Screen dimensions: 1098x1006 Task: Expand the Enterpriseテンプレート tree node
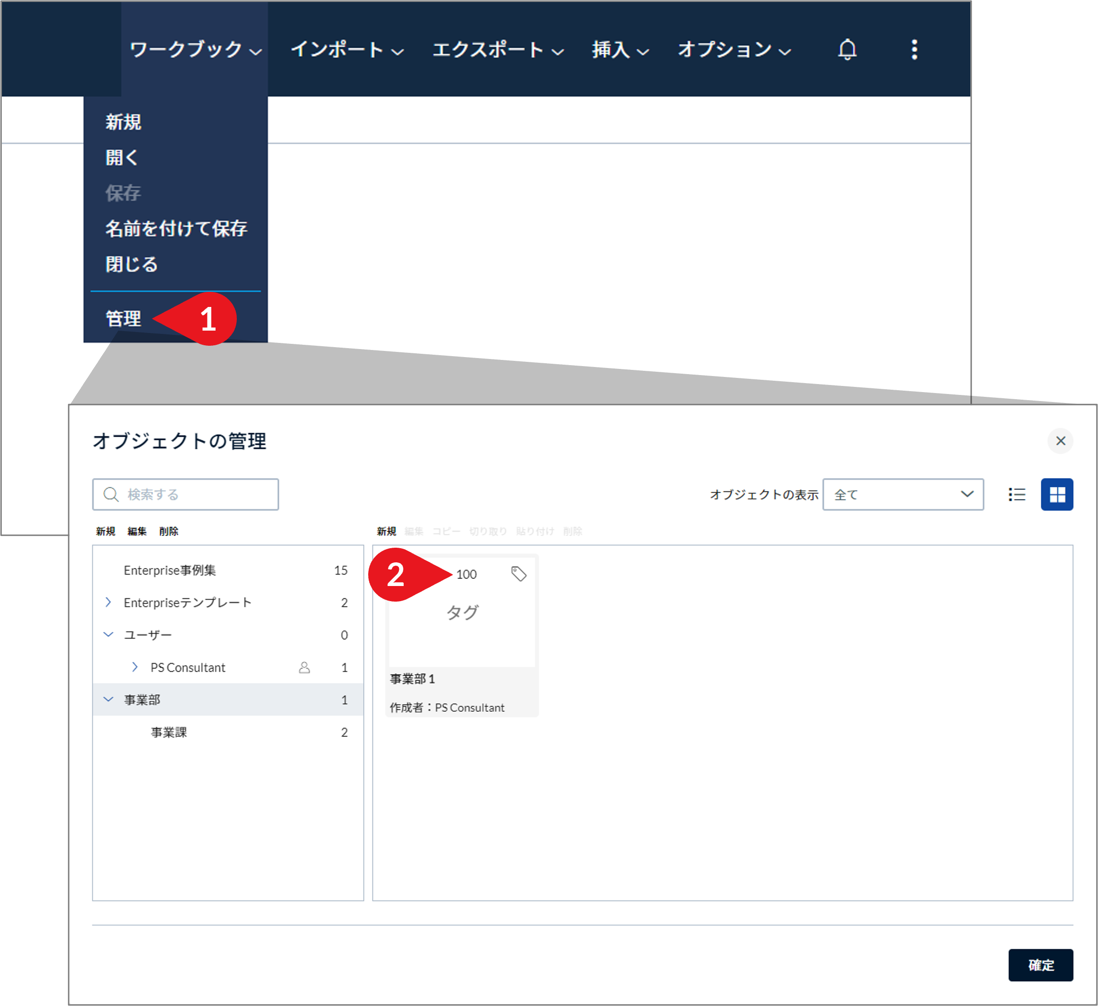[x=108, y=602]
